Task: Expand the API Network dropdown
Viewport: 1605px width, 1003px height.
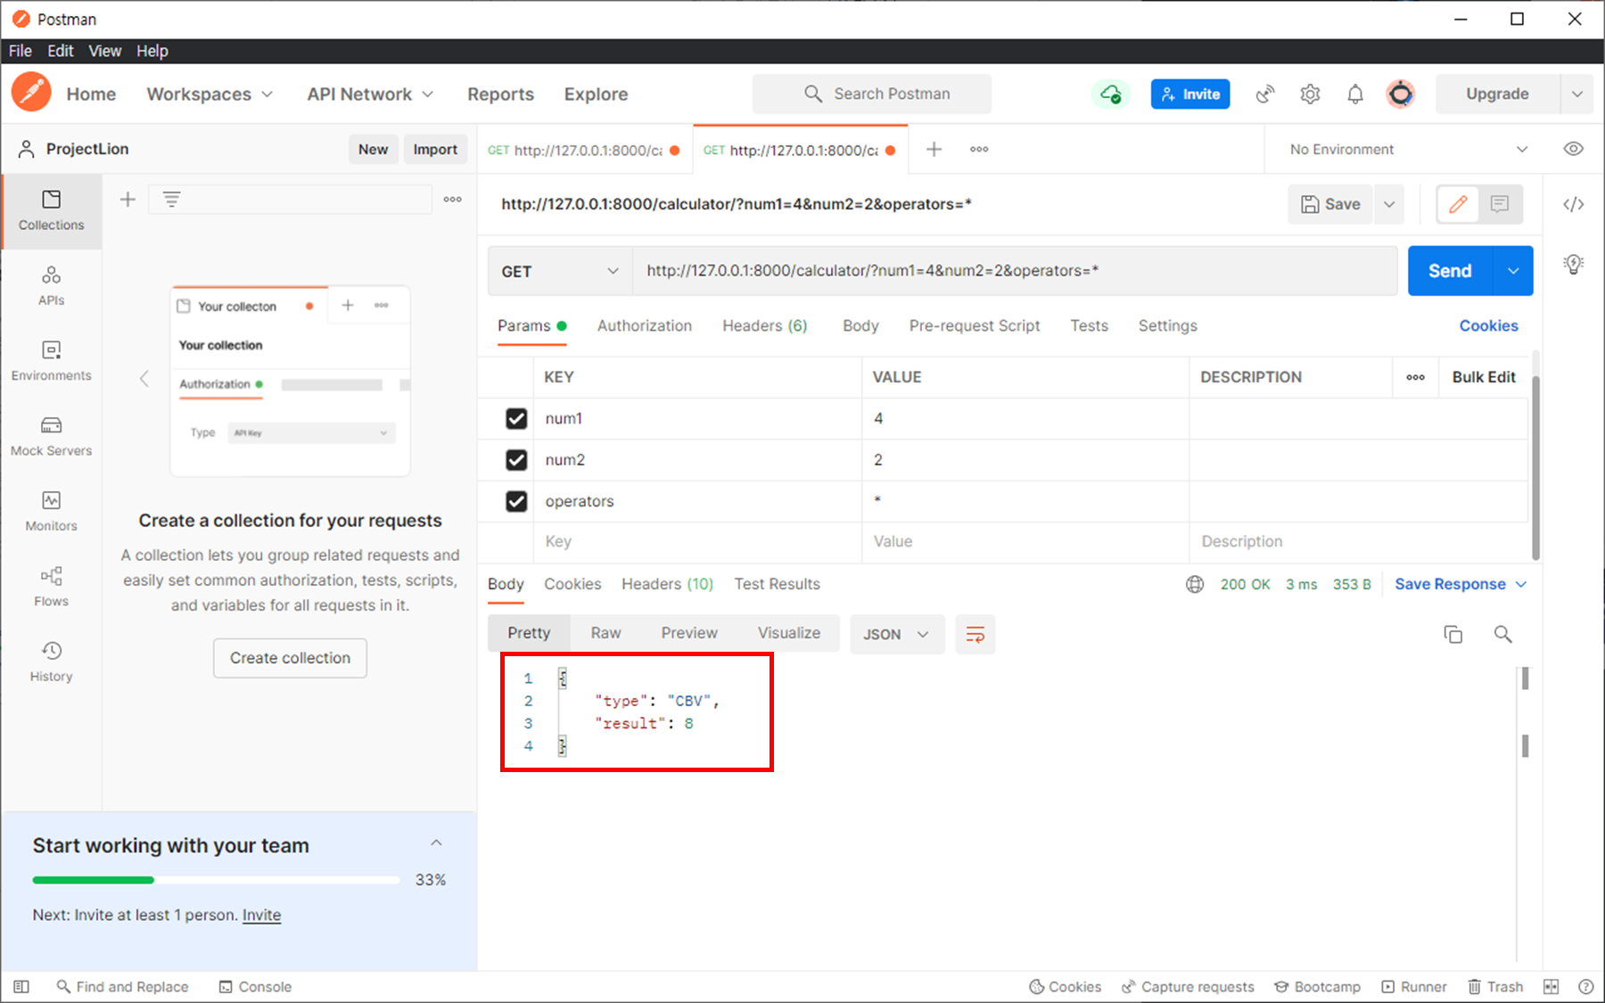Action: (x=370, y=94)
